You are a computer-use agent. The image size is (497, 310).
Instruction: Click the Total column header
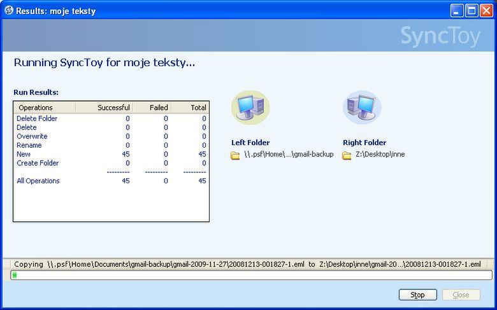190,108
